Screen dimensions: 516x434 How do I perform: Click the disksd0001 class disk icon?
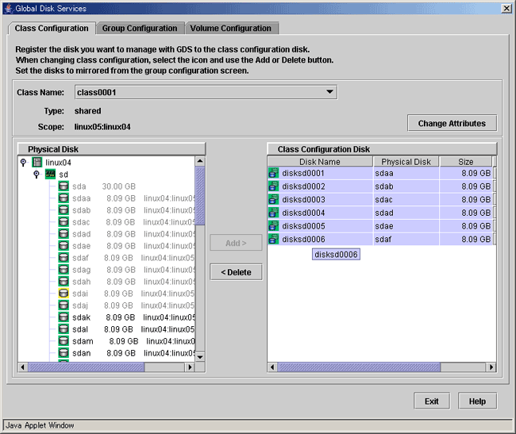click(x=273, y=173)
